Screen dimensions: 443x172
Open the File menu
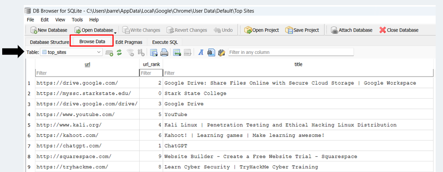pos(30,20)
